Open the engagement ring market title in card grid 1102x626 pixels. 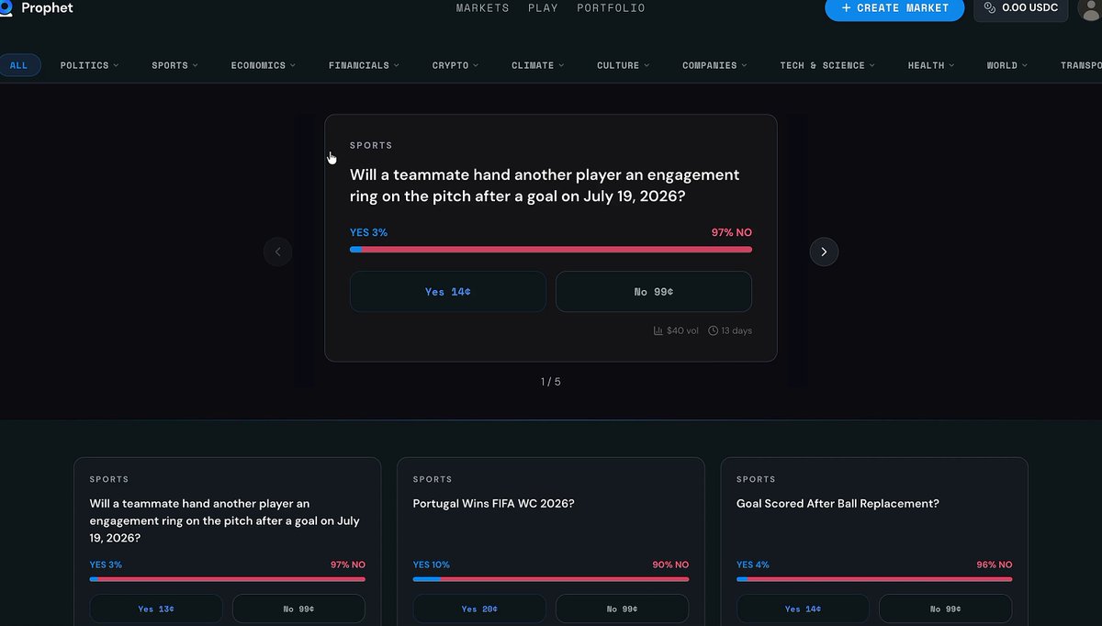[x=225, y=520]
